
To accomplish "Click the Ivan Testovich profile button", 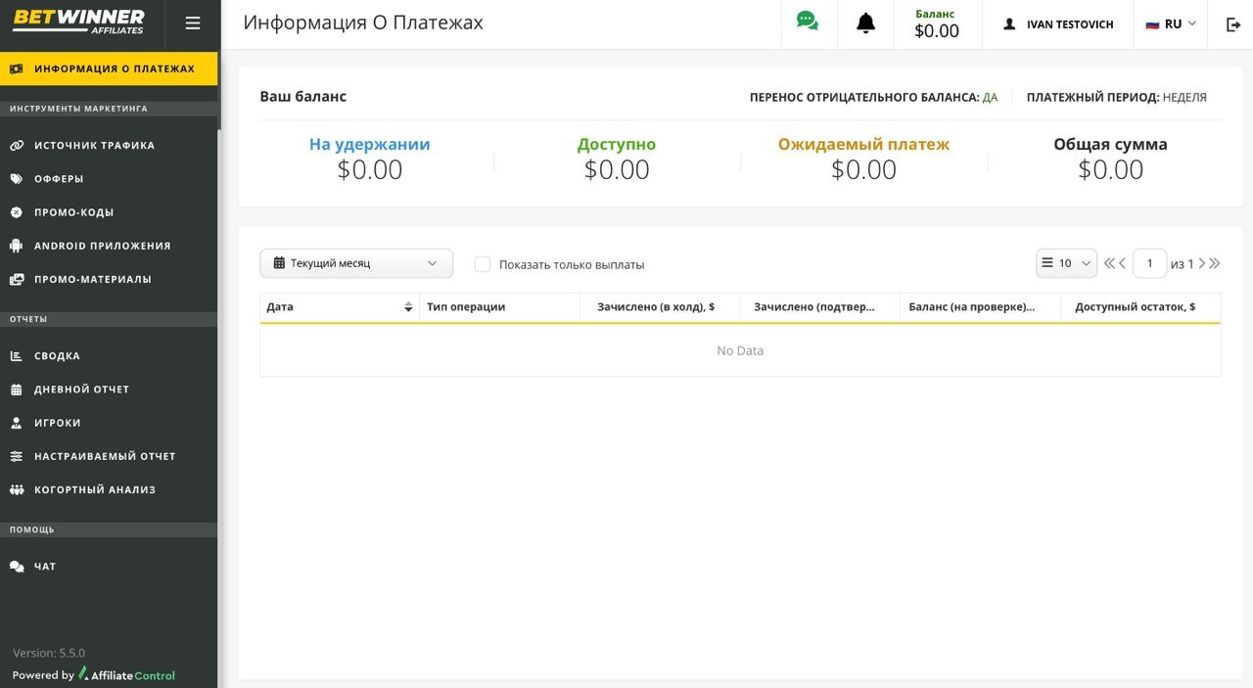I will click(x=1058, y=24).
